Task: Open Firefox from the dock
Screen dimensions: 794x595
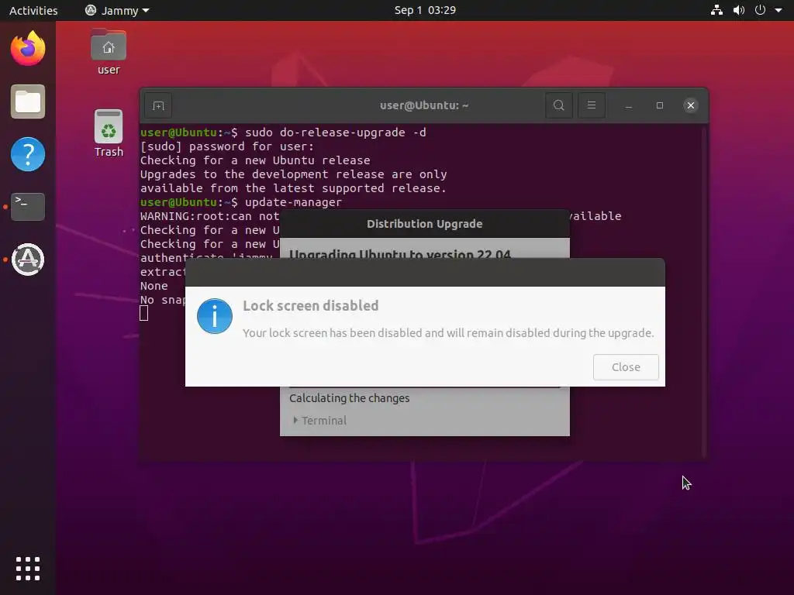Action: pyautogui.click(x=28, y=49)
